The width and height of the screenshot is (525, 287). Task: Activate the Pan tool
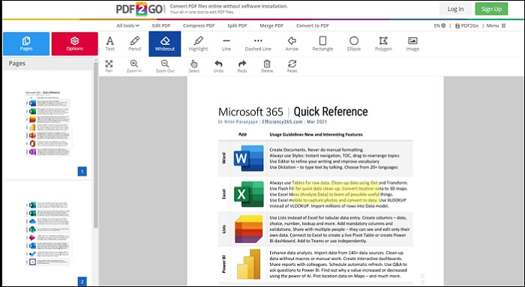(109, 66)
